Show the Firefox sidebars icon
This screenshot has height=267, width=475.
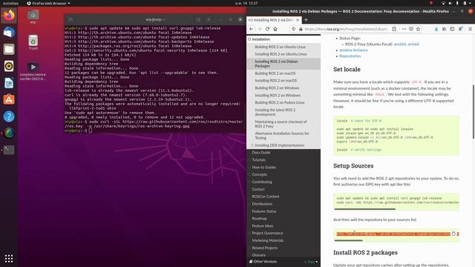point(452,29)
